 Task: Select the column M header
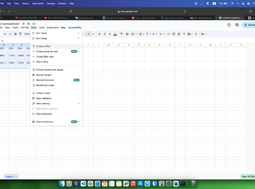tap(109, 45)
